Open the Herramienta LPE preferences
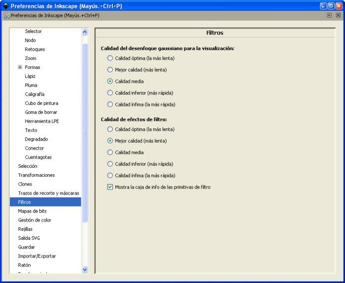 [42, 121]
